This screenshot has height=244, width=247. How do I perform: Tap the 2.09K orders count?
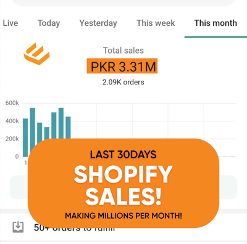(124, 82)
